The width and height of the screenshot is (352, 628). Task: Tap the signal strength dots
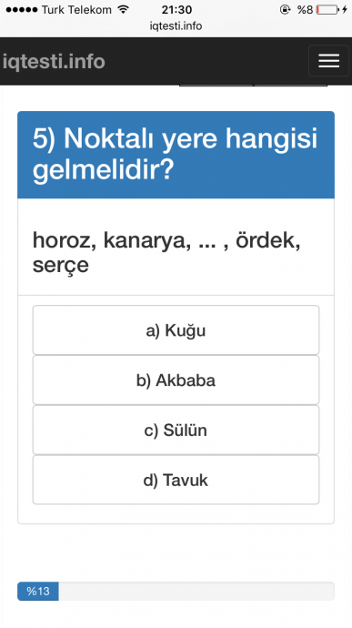click(x=22, y=10)
